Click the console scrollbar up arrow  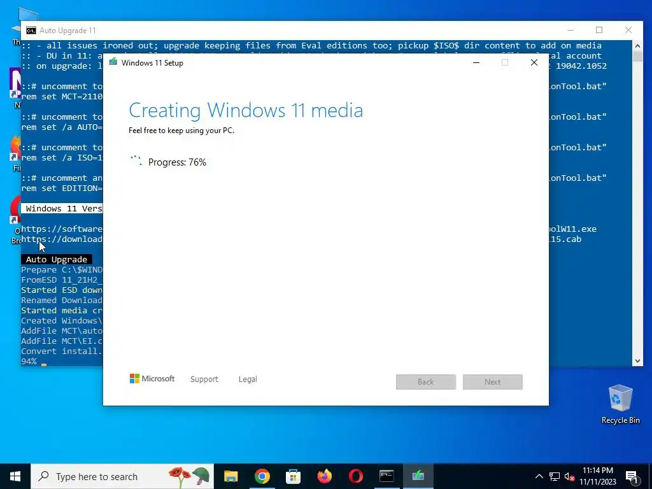point(637,45)
